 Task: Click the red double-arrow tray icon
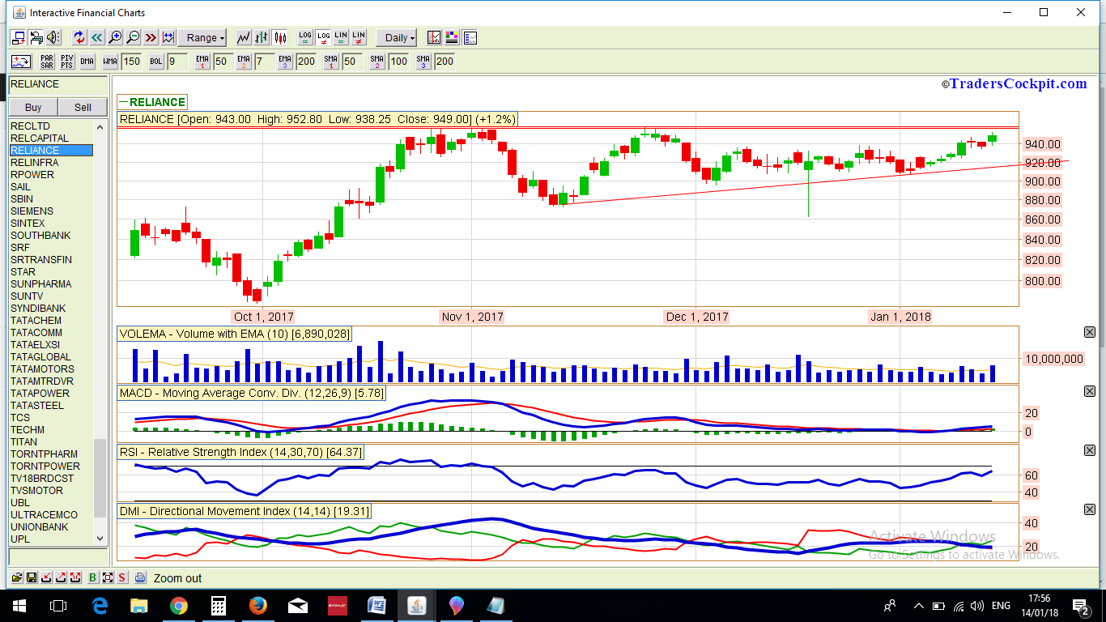[x=75, y=577]
